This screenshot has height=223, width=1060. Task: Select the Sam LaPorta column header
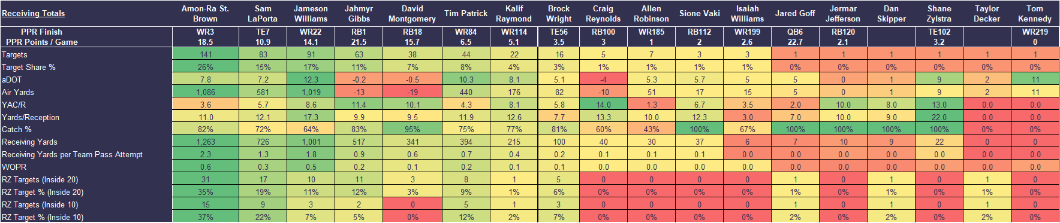coord(263,13)
